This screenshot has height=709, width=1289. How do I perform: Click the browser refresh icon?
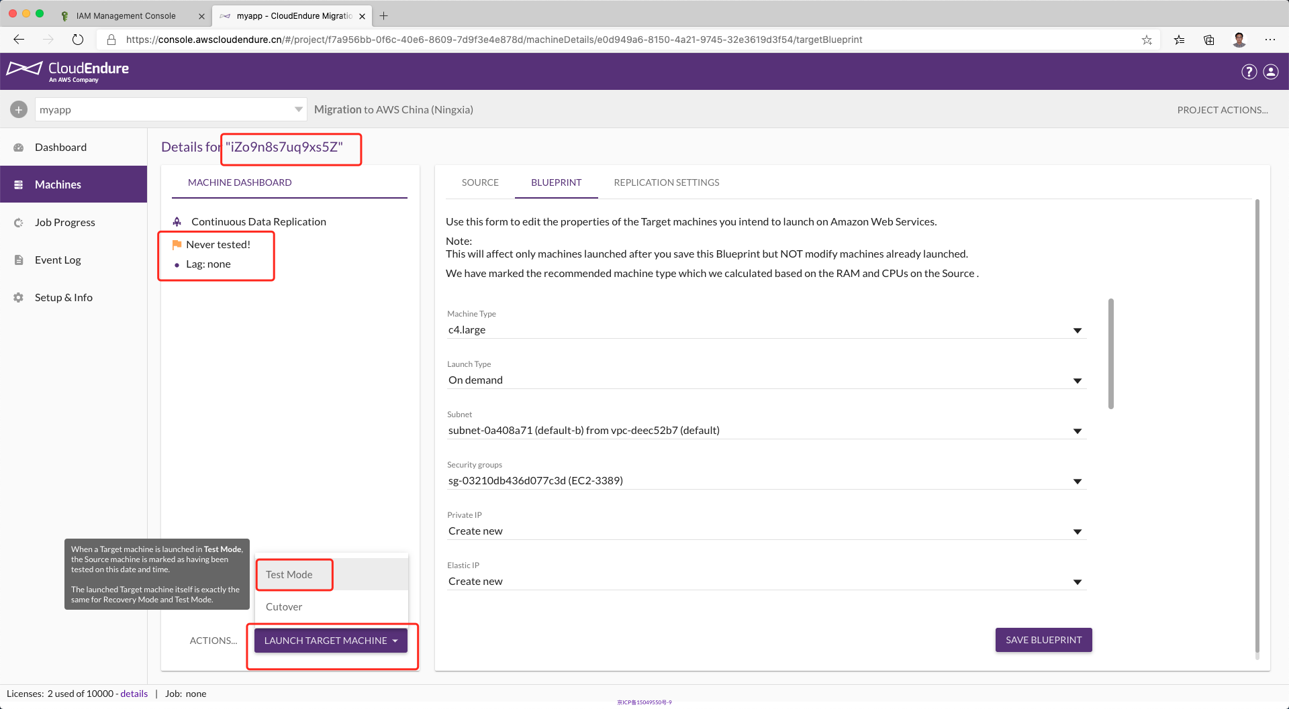pos(78,40)
